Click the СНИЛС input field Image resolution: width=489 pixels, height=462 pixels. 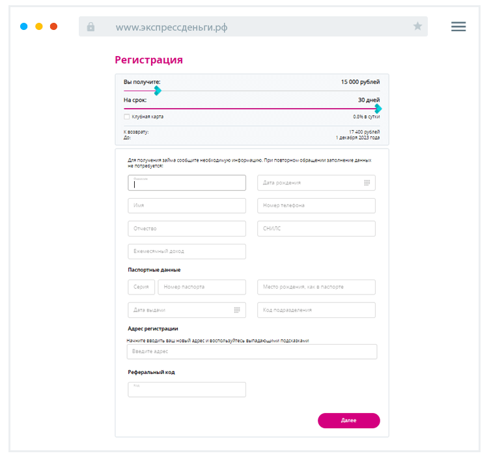pos(316,229)
